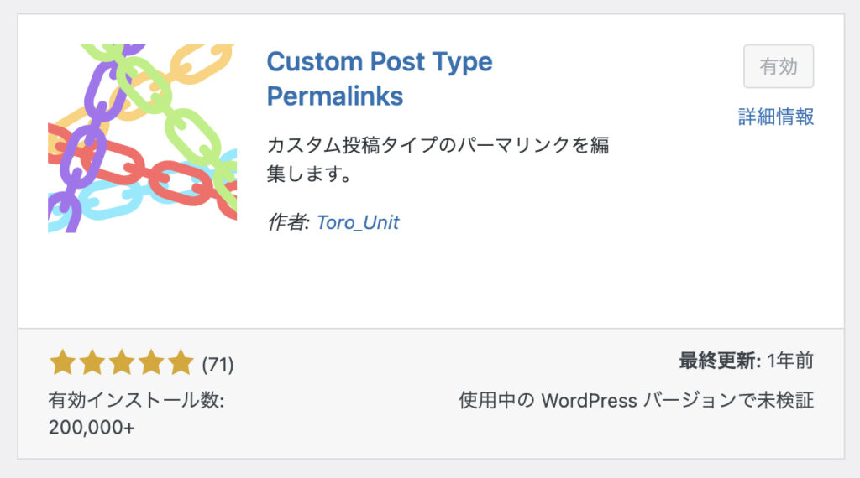Click the WordPress バージョンで未検証 compatibility notice

tap(637, 400)
